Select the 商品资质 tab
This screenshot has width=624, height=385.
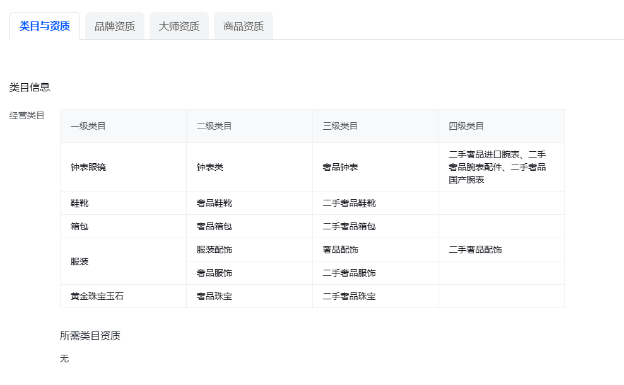pos(244,26)
